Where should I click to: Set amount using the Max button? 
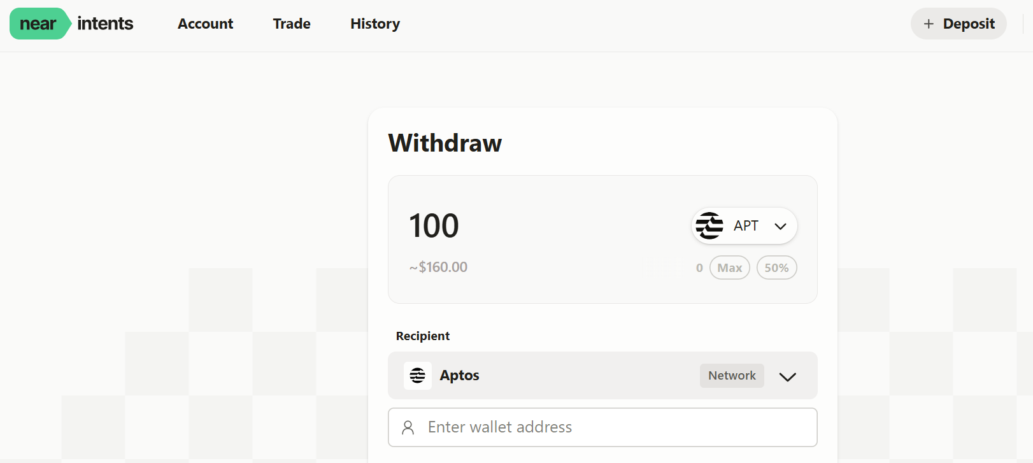pos(729,267)
